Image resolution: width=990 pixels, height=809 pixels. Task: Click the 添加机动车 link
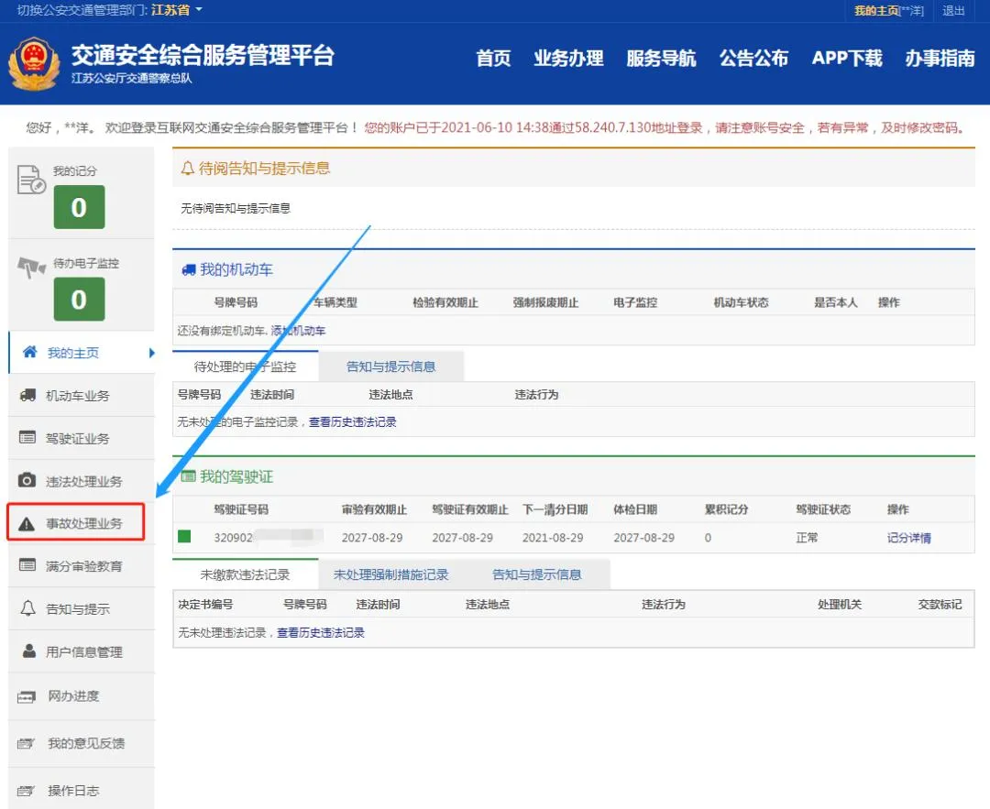pos(298,331)
